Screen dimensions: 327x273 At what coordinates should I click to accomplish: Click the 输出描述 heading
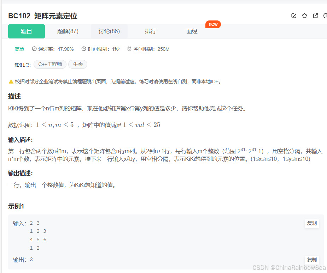(x=21, y=173)
